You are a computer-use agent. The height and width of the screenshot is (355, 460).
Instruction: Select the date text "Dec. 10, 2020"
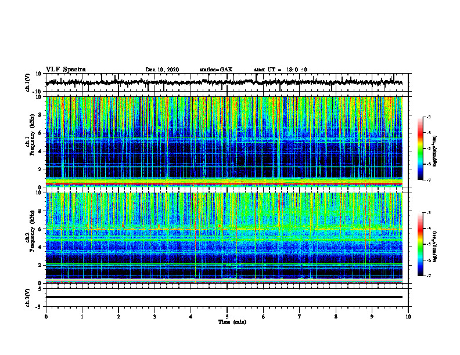[162, 70]
